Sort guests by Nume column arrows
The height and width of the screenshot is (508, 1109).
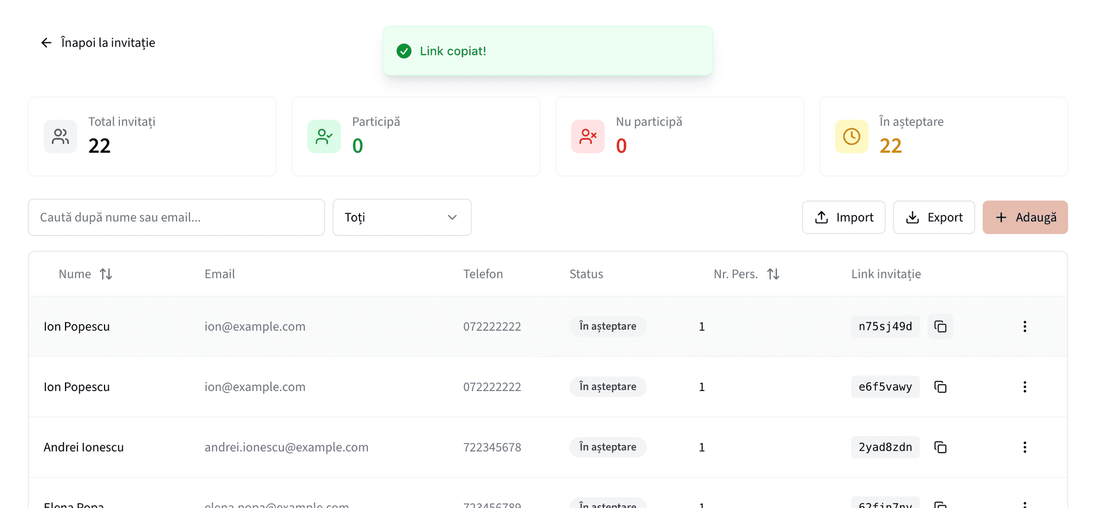106,274
